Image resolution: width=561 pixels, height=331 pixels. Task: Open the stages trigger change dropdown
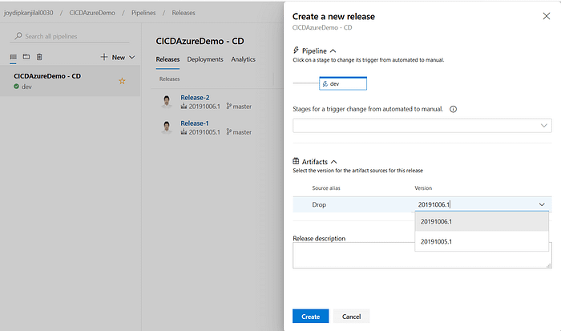click(422, 125)
